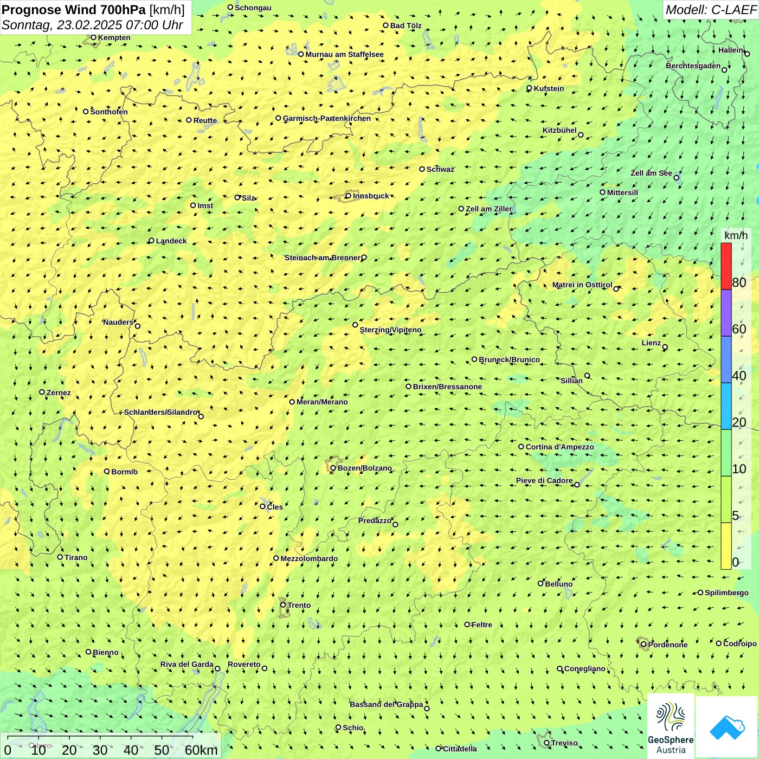Screen dimensions: 759x759
Task: Click the Belluno location marker
Action: click(541, 583)
